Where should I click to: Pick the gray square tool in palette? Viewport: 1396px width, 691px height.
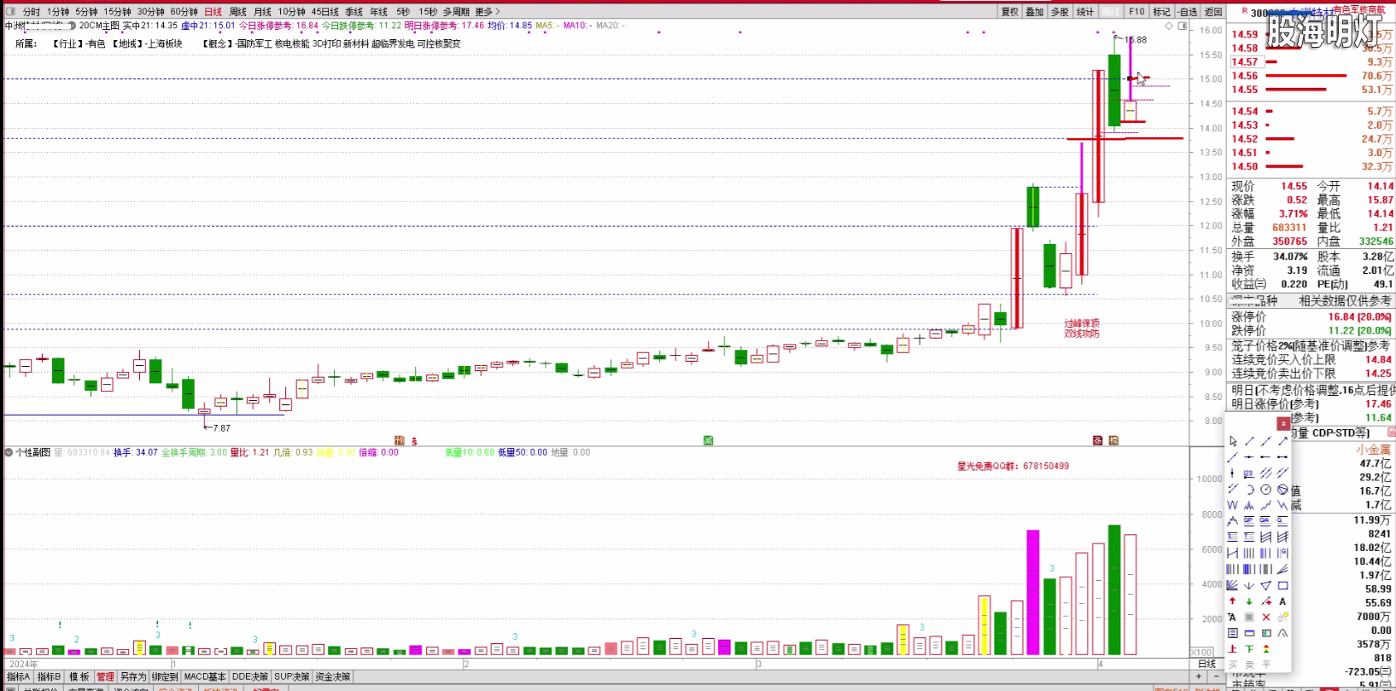click(x=1249, y=617)
